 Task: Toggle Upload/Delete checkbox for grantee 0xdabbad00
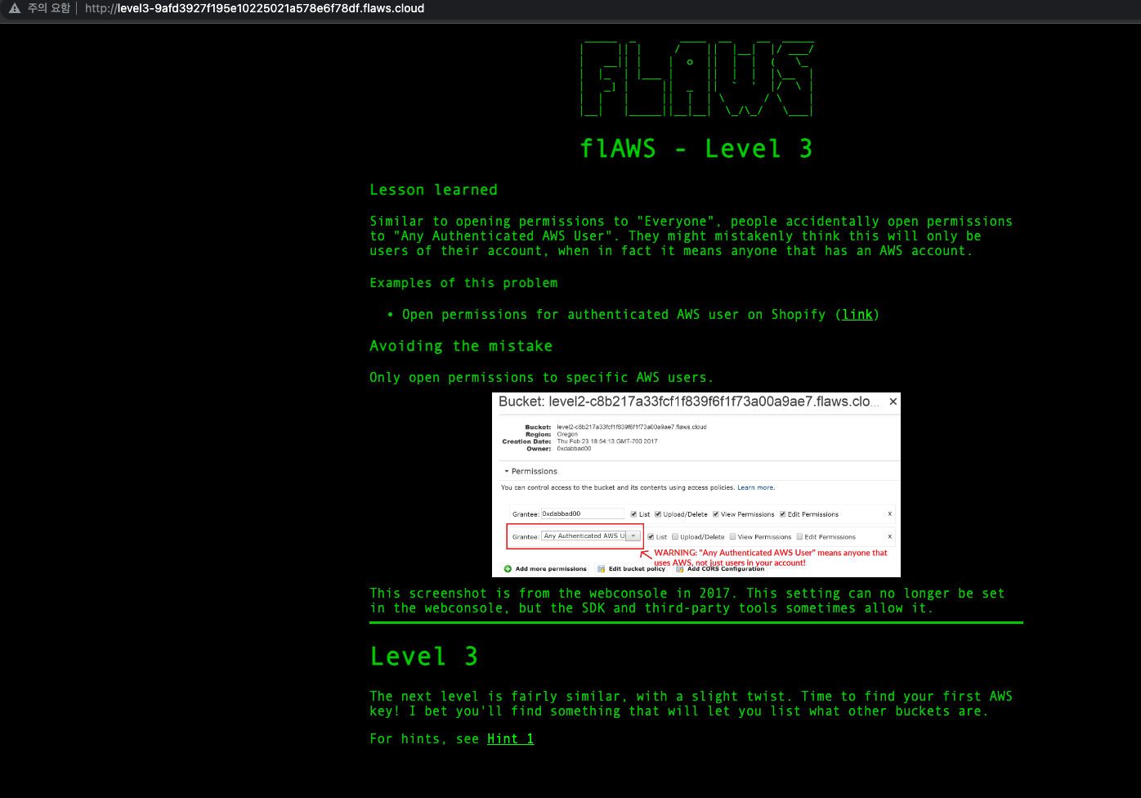[x=658, y=514]
